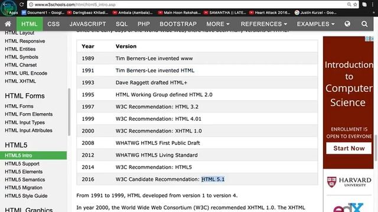Viewport: 378px width, 212px height.
Task: Open the Document1 Google Docs bookmark
Action: click(x=43, y=12)
